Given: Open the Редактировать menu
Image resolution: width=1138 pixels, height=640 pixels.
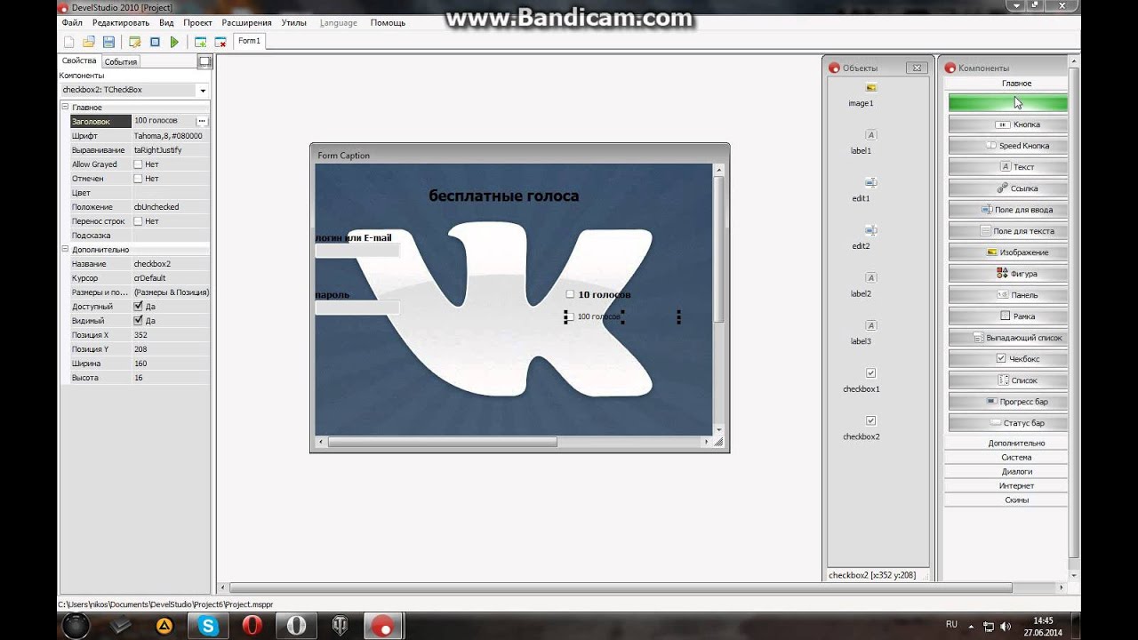Looking at the screenshot, I should click(121, 22).
